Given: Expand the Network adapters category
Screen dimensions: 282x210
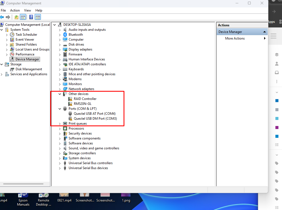Looking at the screenshot, I should (x=60, y=89).
